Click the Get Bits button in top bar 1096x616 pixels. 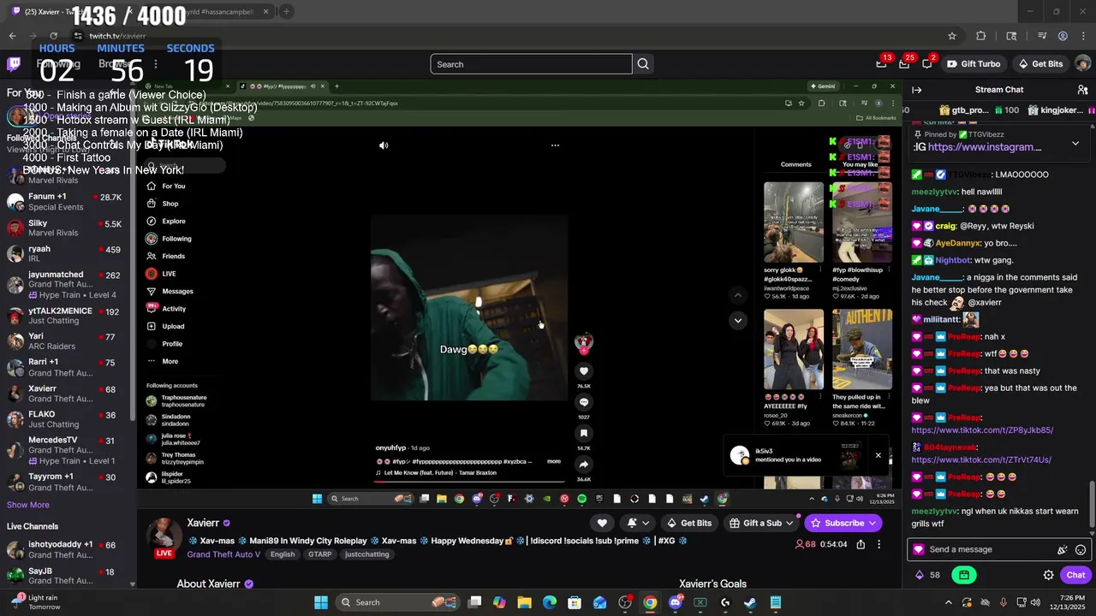click(x=1040, y=64)
